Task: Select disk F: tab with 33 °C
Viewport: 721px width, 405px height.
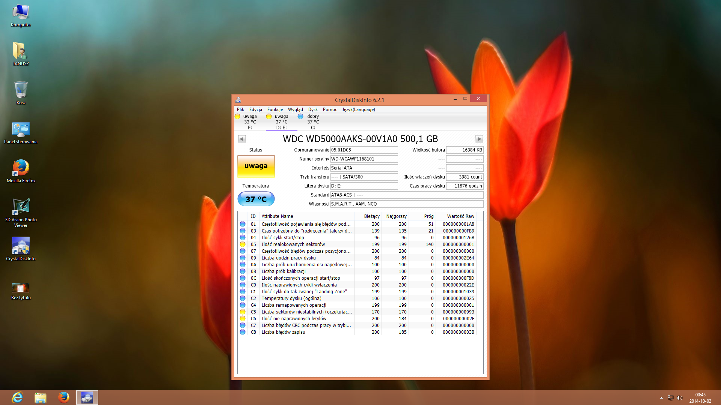Action: click(x=249, y=122)
